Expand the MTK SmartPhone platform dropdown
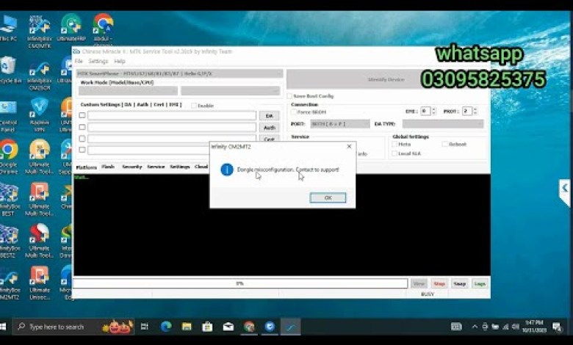 pos(179,73)
